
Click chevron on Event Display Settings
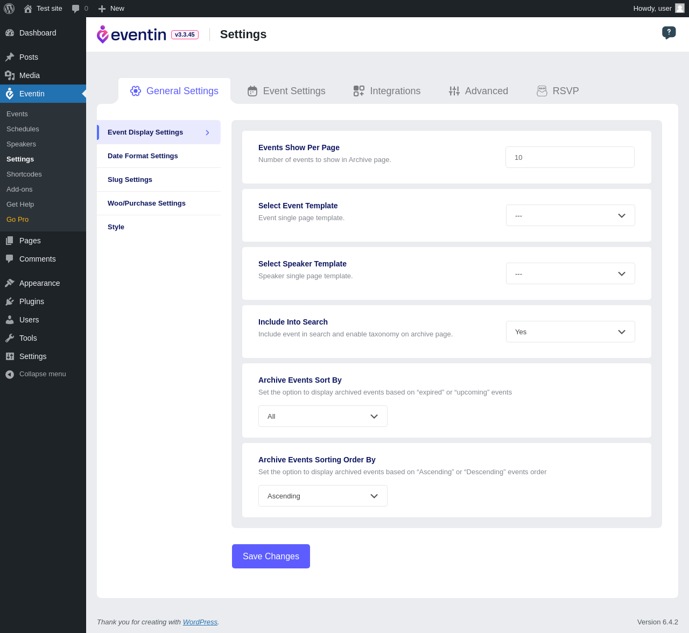207,132
